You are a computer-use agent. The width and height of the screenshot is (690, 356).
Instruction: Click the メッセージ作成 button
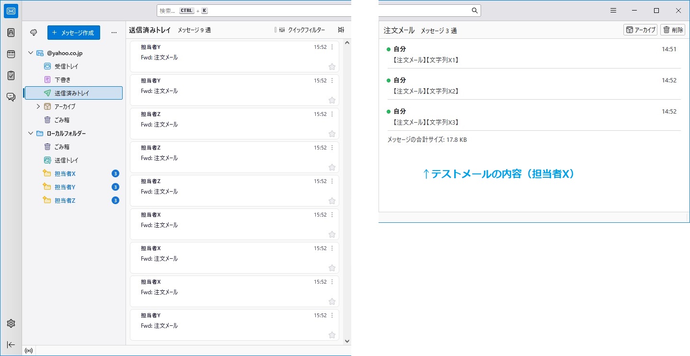point(74,33)
